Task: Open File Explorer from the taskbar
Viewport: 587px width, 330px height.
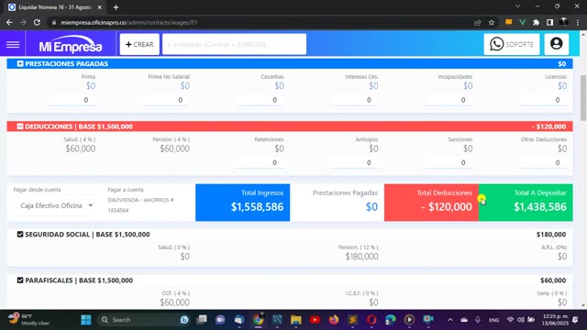Action: click(295, 320)
